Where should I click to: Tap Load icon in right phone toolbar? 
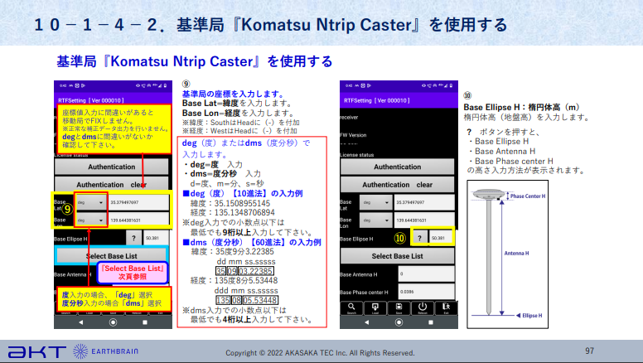[x=375, y=308]
